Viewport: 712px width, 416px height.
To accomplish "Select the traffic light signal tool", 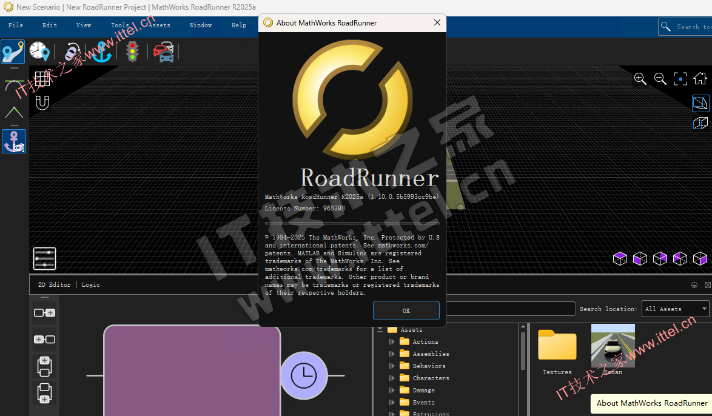I will click(x=133, y=52).
